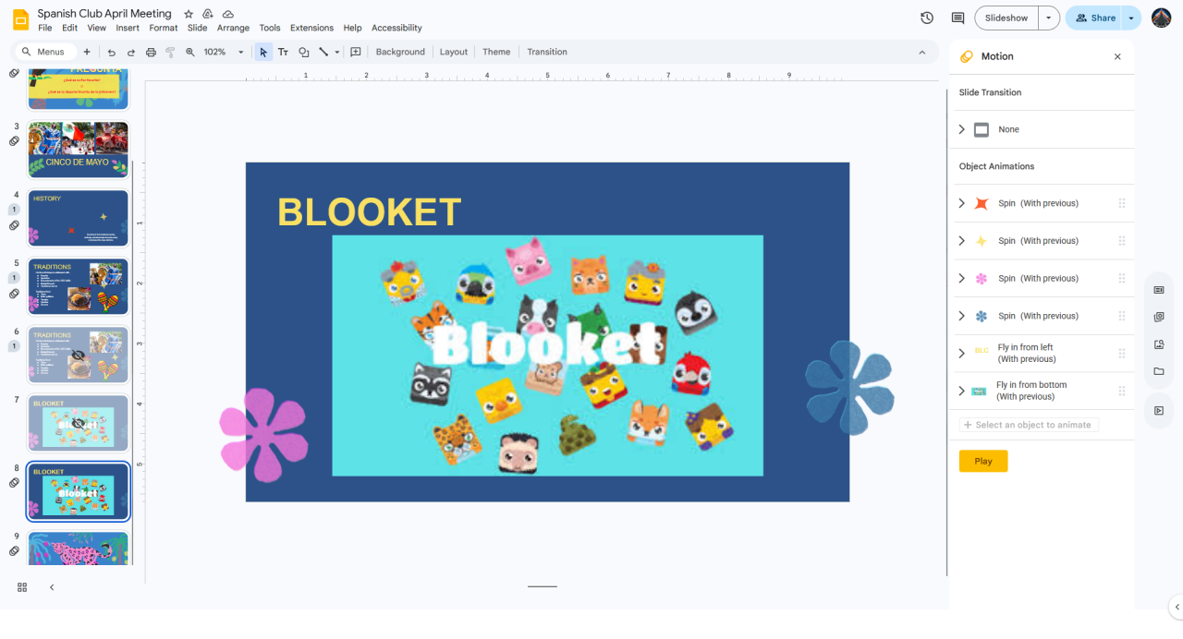1183x639 pixels.
Task: Open the Extensions menu
Action: pos(311,29)
